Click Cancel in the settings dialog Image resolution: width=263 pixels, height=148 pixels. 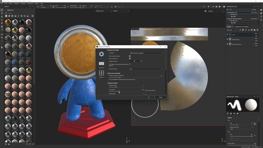161,97
